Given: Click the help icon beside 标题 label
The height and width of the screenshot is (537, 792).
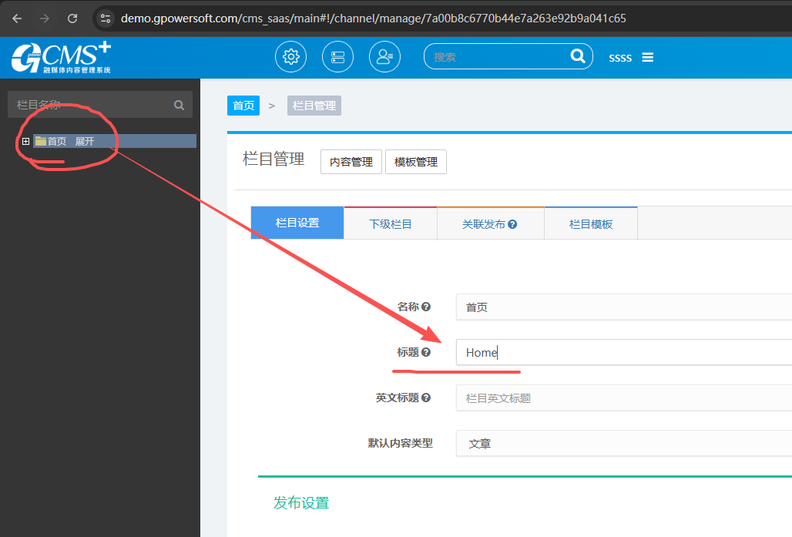Looking at the screenshot, I should pos(426,352).
